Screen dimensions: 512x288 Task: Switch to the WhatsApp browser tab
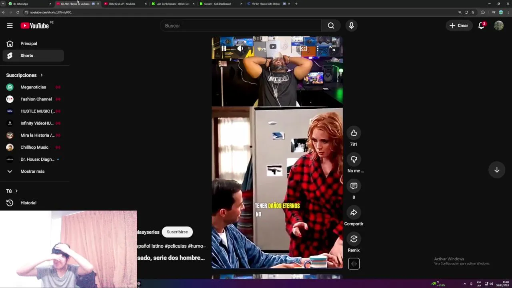(29, 4)
